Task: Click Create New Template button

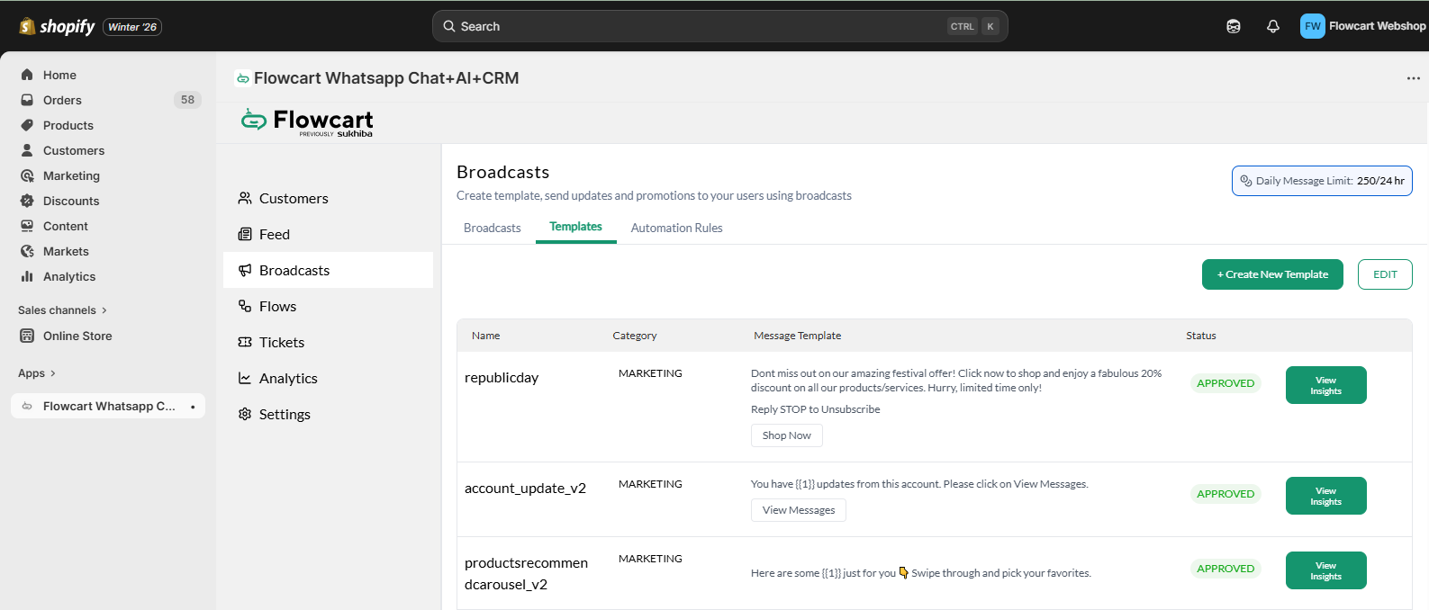Action: pyautogui.click(x=1272, y=274)
